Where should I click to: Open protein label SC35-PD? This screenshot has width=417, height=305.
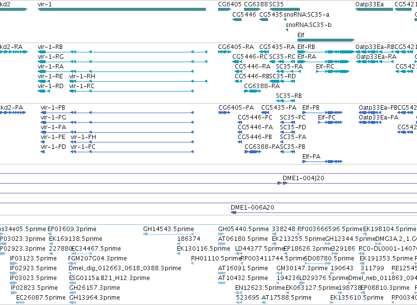coord(293,127)
